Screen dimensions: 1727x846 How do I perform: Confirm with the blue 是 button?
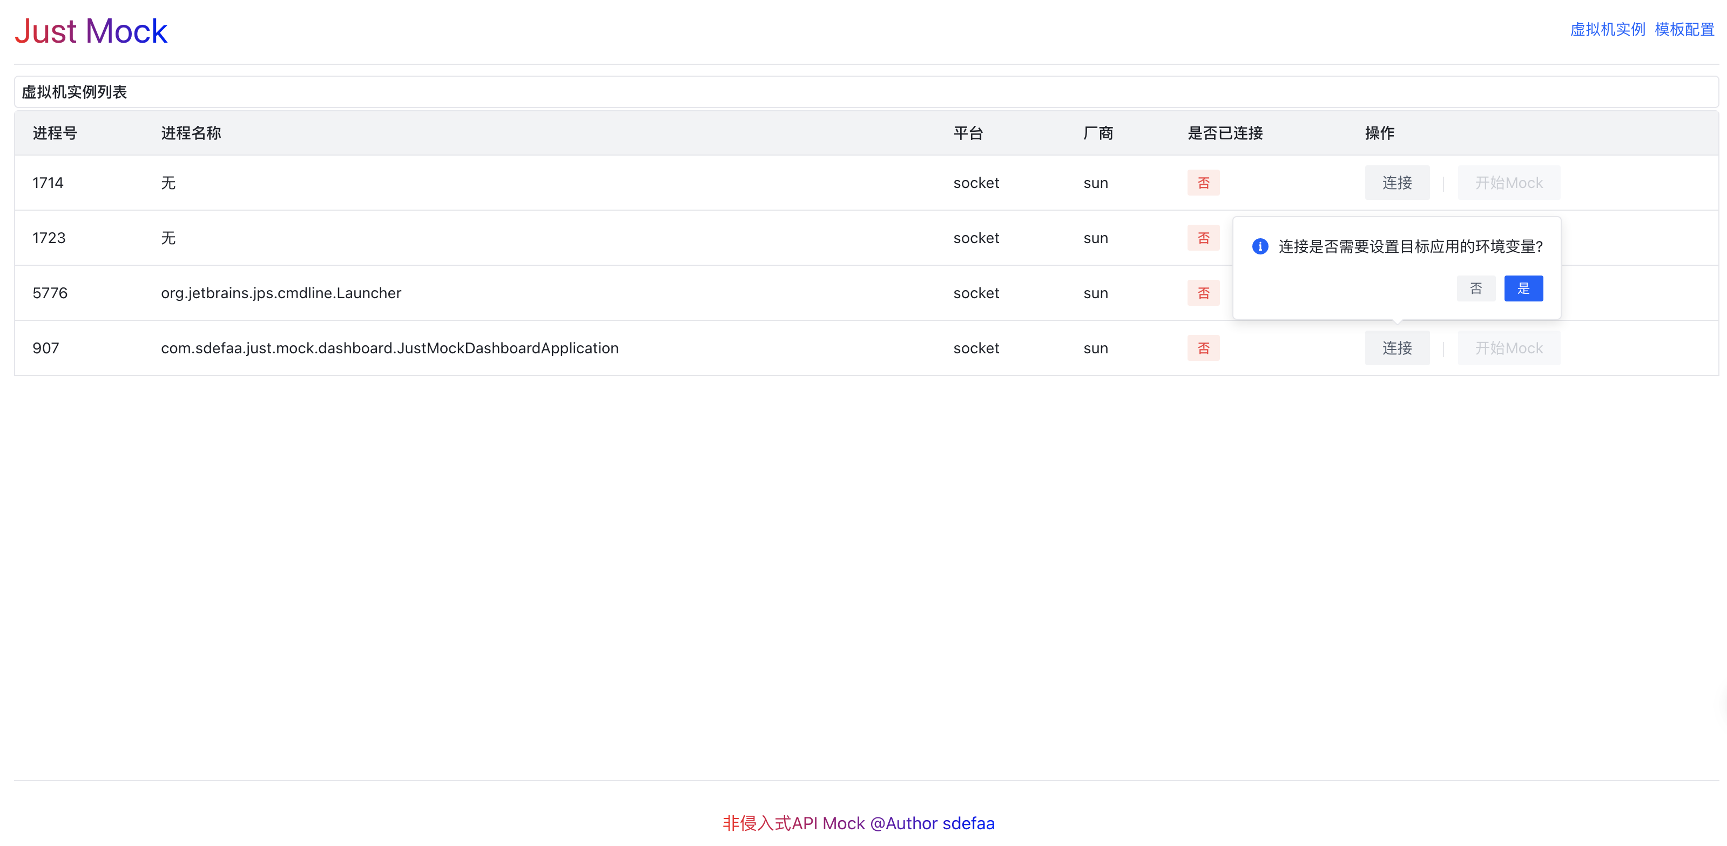tap(1523, 288)
